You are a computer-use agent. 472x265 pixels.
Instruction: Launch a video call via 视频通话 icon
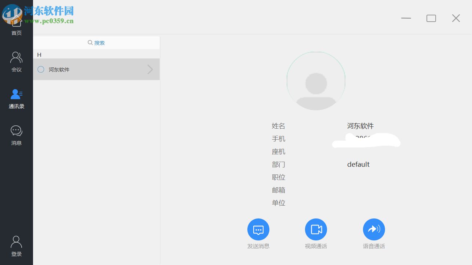pos(316,229)
